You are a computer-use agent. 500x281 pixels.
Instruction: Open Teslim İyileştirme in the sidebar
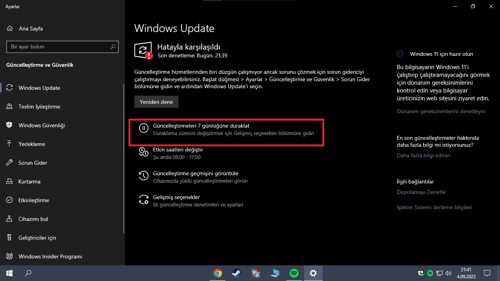click(x=62, y=107)
